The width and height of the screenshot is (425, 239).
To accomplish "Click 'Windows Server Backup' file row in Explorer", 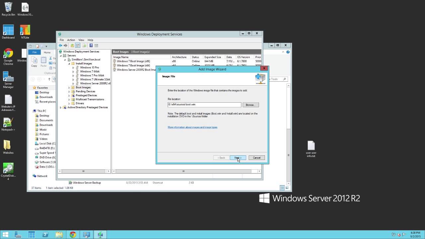I will click(87, 183).
